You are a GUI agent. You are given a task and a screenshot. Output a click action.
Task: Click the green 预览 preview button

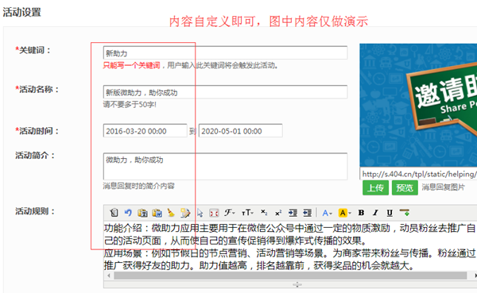[405, 188]
